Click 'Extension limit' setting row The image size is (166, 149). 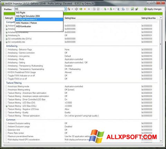pyautogui.click(x=82, y=130)
